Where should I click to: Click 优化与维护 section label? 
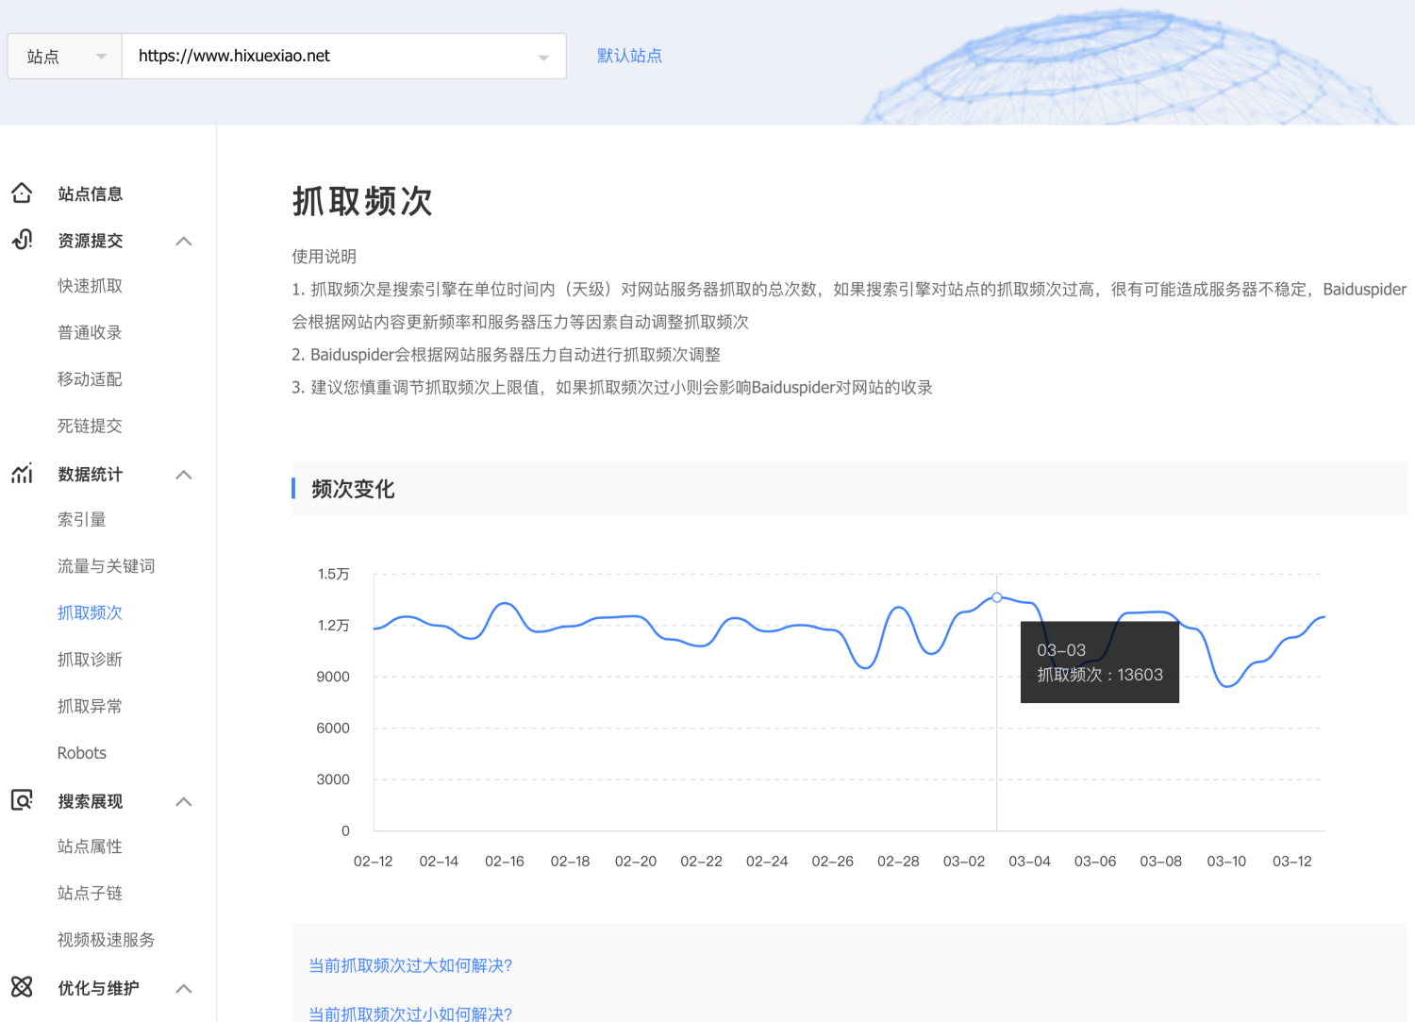[98, 988]
